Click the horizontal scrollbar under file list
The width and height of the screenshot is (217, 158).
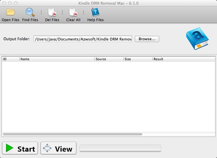(x=72, y=134)
